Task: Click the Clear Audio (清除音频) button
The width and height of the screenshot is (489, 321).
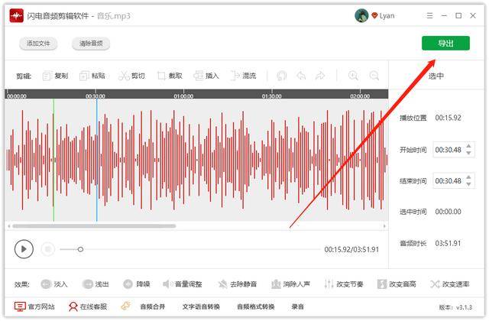Action: coord(91,44)
